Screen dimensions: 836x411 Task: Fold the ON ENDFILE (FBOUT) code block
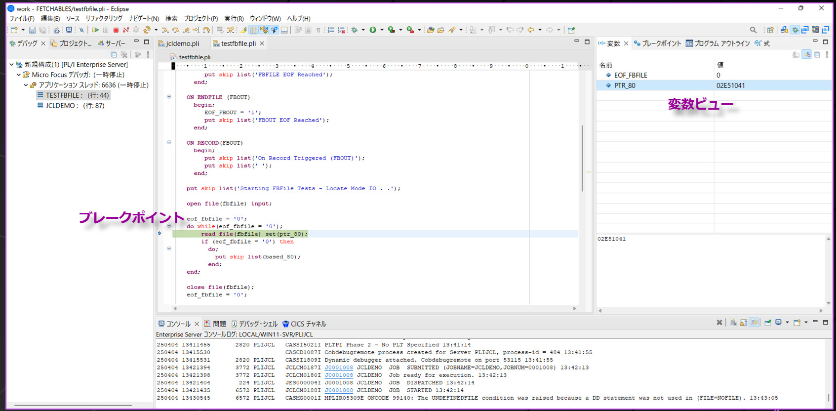pyautogui.click(x=169, y=97)
